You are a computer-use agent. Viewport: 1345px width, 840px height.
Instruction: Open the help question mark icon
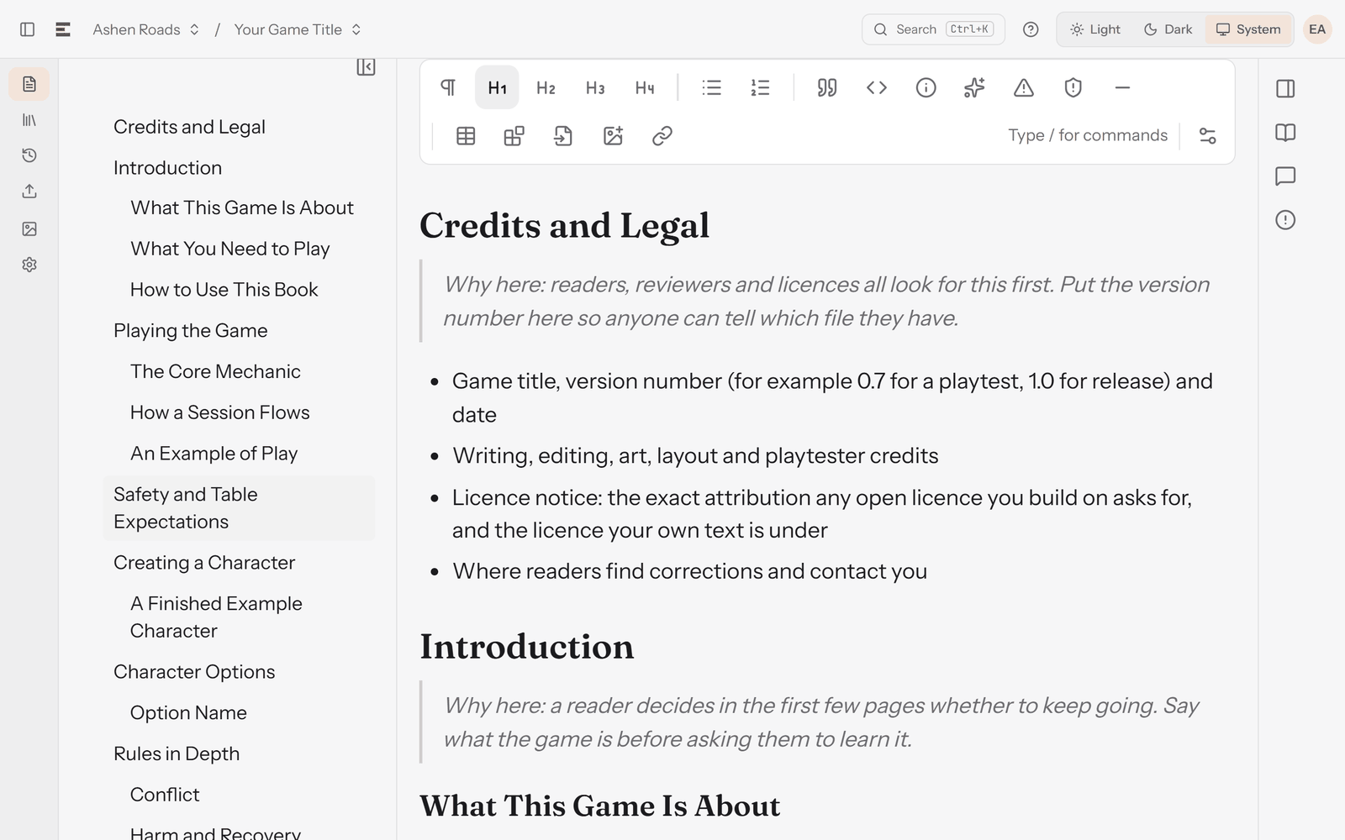[x=1031, y=29]
